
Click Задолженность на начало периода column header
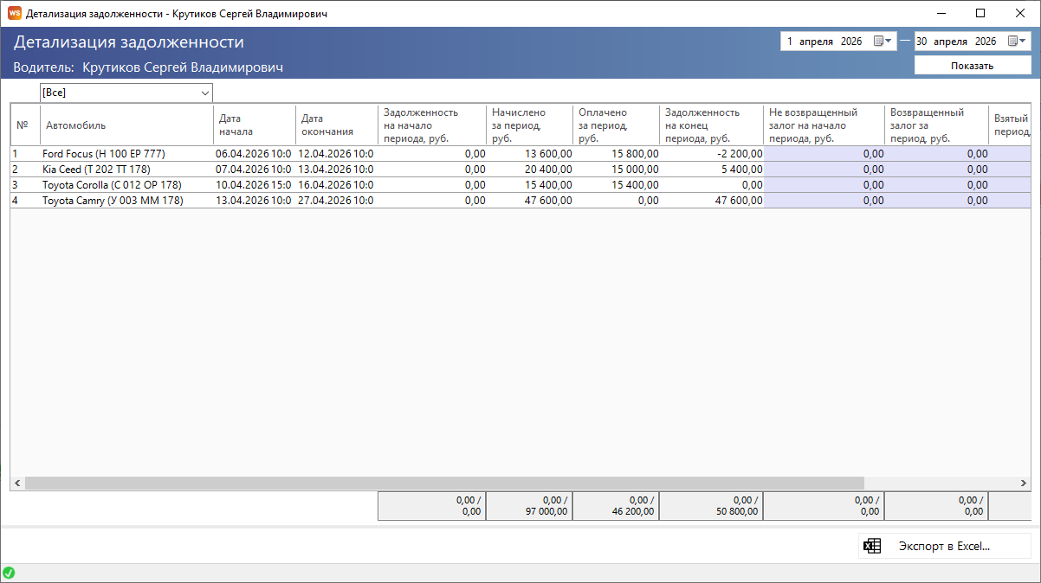coord(432,125)
